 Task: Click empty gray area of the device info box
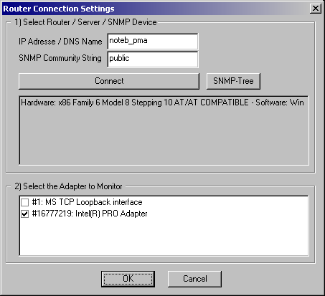164,136
